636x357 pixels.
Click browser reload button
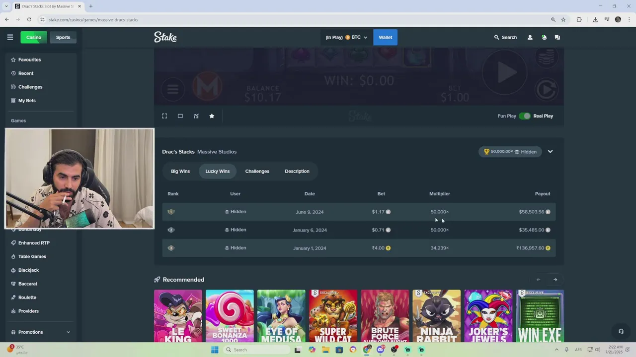coord(29,19)
